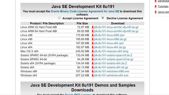Download jdk-8u191-solaris-x64.tar.gz link
Viewport: 169px width, 95px height.
coord(111,67)
